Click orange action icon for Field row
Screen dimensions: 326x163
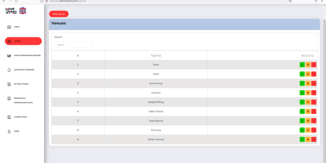pos(308,74)
